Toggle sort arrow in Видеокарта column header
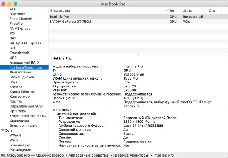Image resolution: width=228 pixels, height=158 pixels. (166, 11)
